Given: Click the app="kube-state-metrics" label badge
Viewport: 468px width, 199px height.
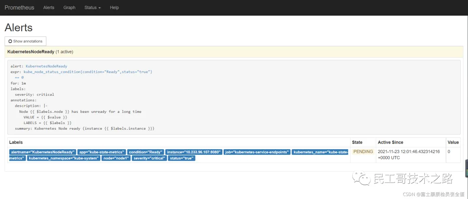Looking at the screenshot, I should click(x=102, y=152).
